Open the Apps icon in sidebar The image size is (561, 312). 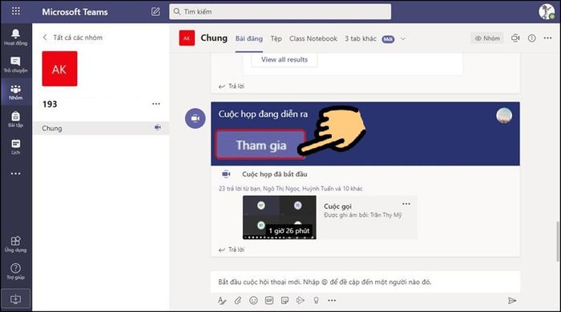[15, 241]
